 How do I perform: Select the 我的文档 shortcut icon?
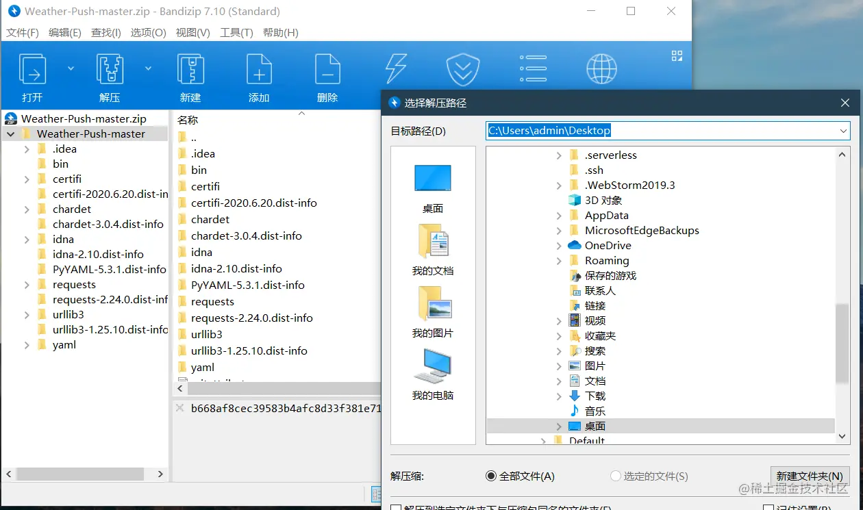(433, 250)
